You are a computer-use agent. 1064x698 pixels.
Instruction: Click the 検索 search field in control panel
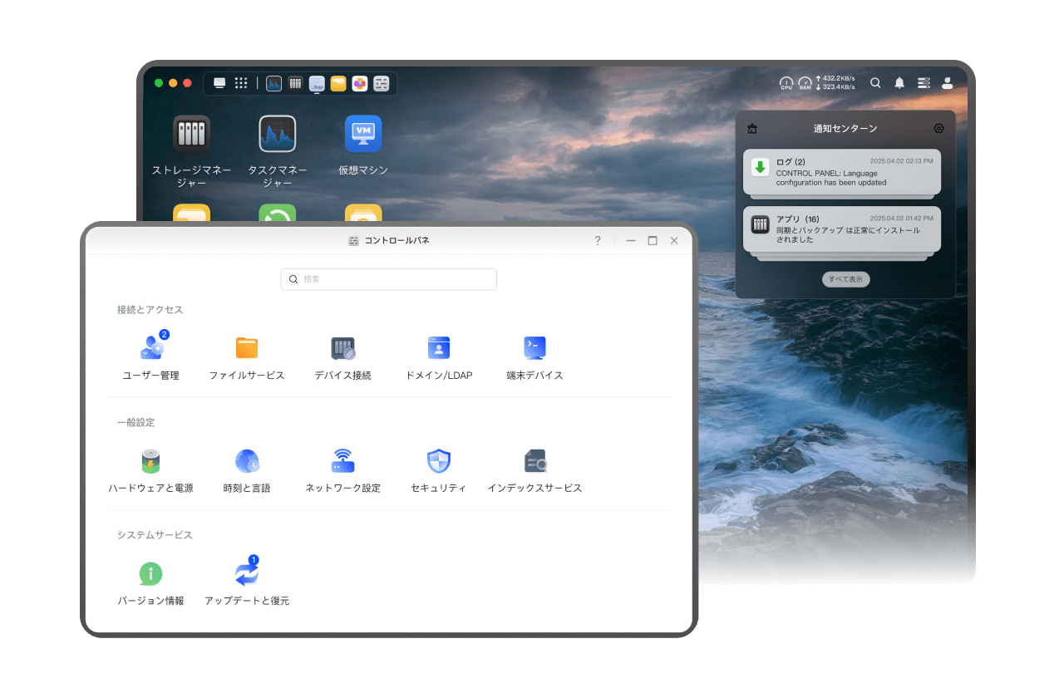point(389,279)
